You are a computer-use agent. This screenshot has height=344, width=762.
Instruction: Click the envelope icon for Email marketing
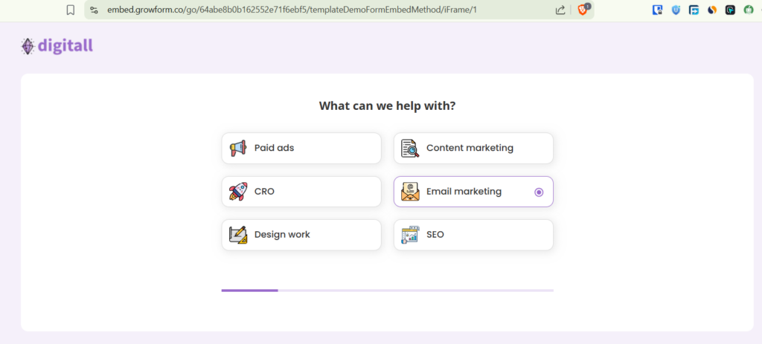click(410, 192)
